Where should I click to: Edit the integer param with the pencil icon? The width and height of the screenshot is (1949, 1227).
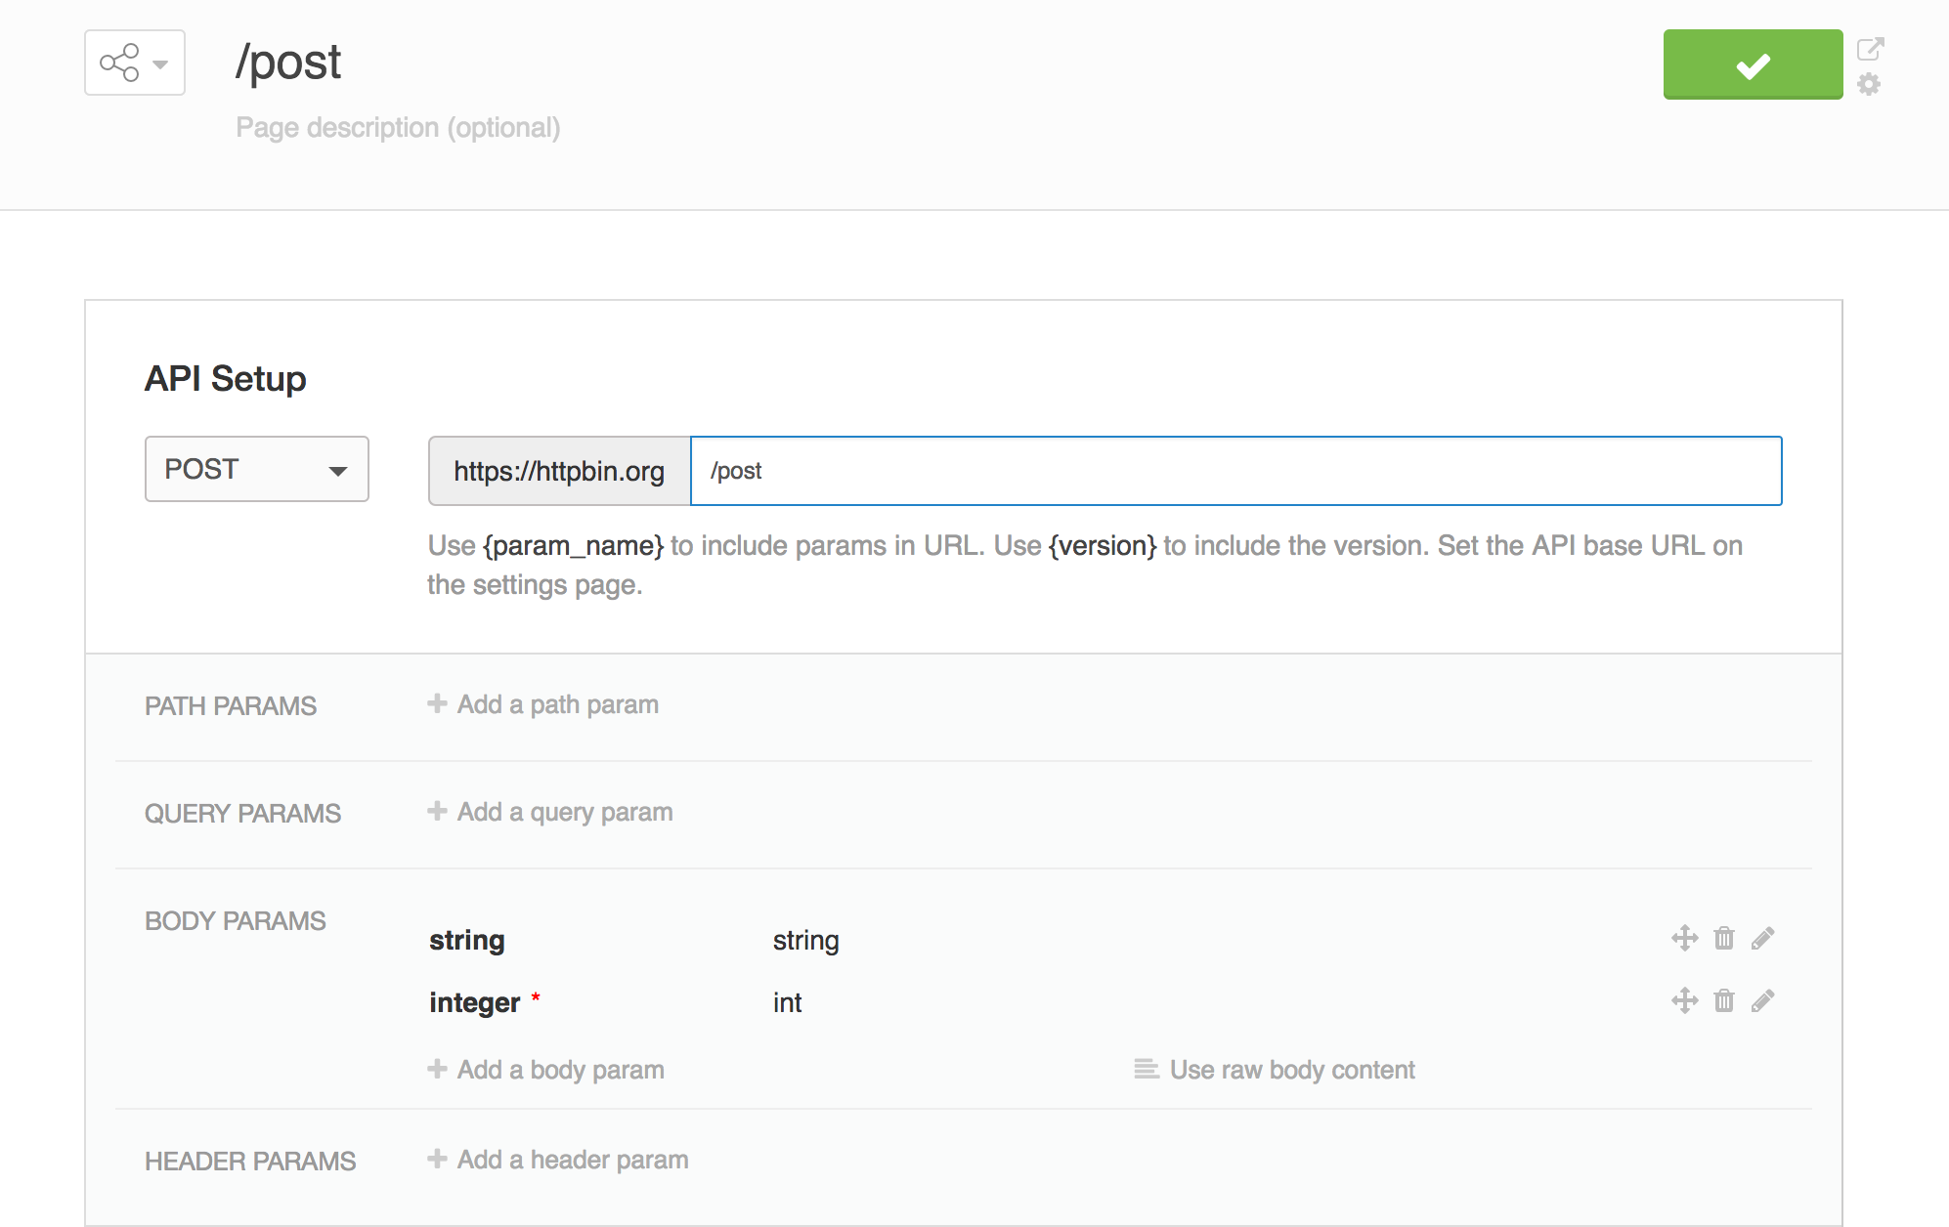pos(1761,1000)
